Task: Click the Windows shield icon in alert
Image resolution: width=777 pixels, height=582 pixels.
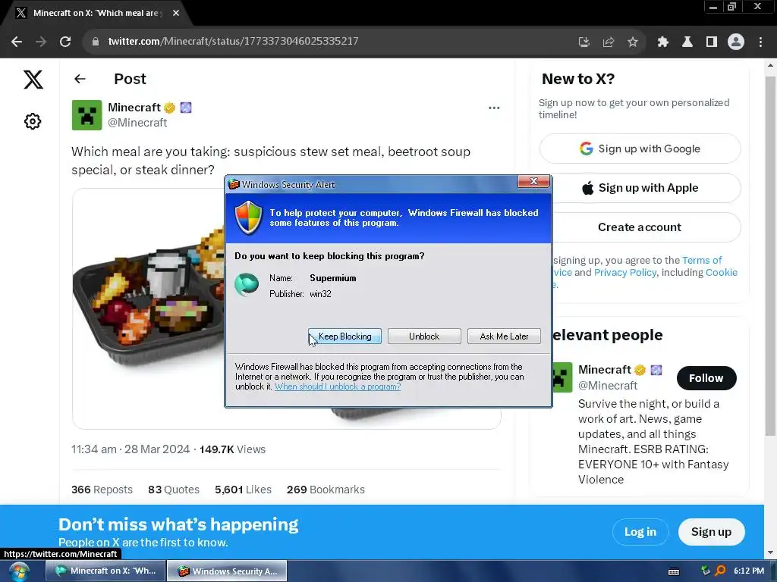Action: (x=248, y=217)
